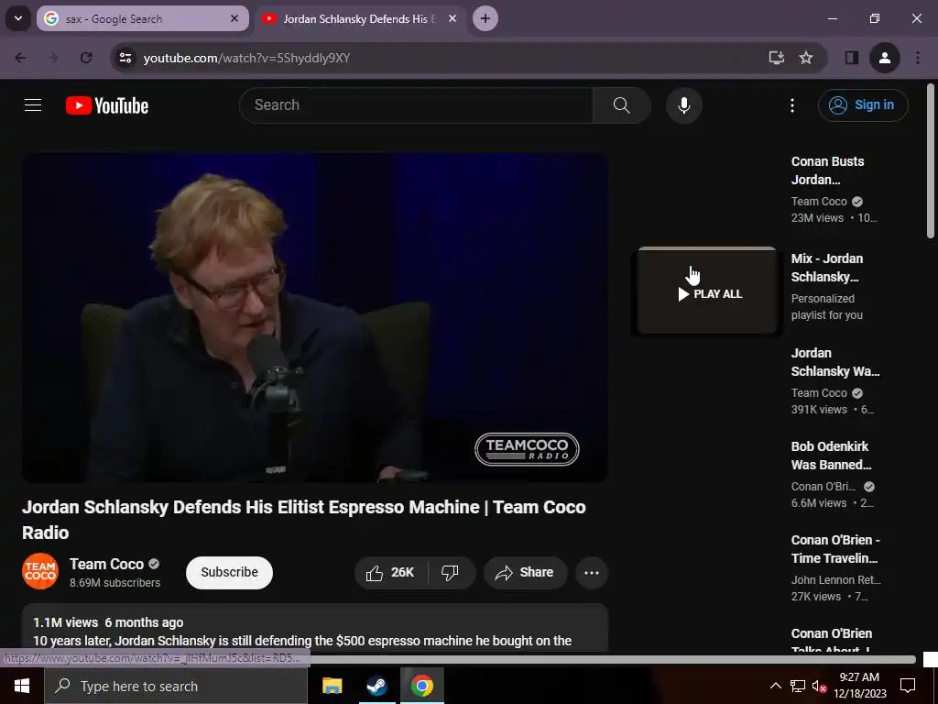Open the Mix - Jordan Schlansky playlist title
The image size is (938, 704).
(x=827, y=268)
